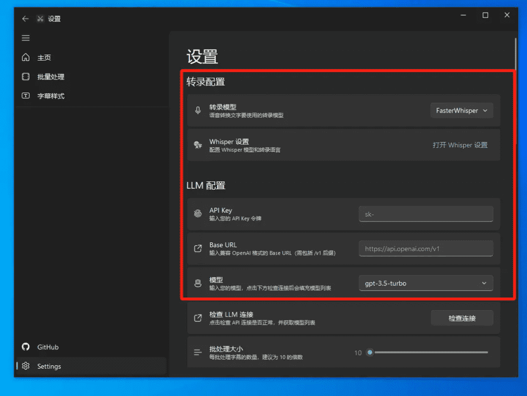The height and width of the screenshot is (396, 527).
Task: Click the microphone icon for 转录模型
Action: pos(198,111)
